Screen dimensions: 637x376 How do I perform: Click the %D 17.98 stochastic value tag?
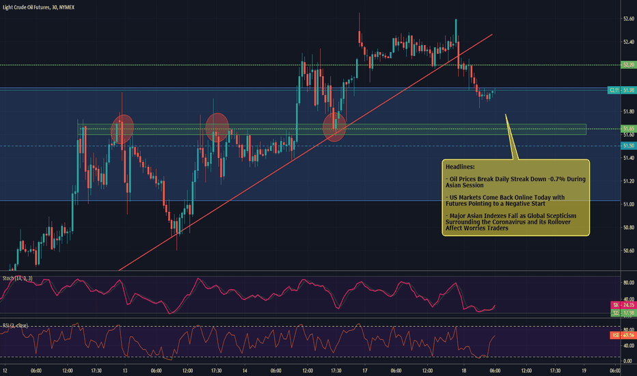pyautogui.click(x=623, y=312)
